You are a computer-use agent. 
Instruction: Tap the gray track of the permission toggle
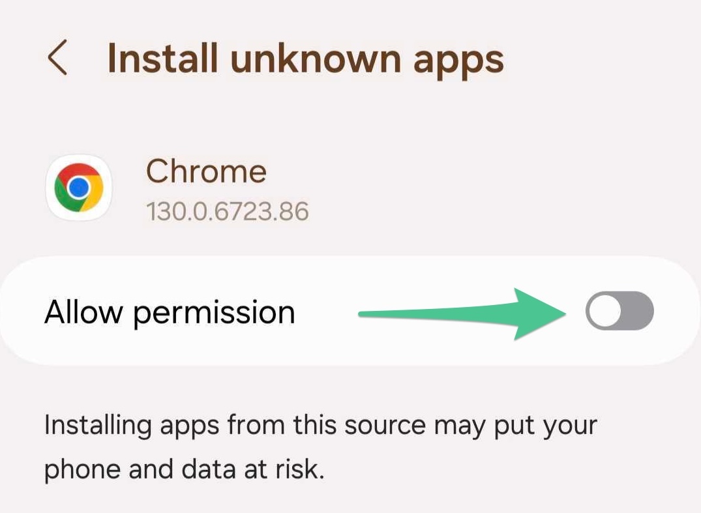point(636,312)
